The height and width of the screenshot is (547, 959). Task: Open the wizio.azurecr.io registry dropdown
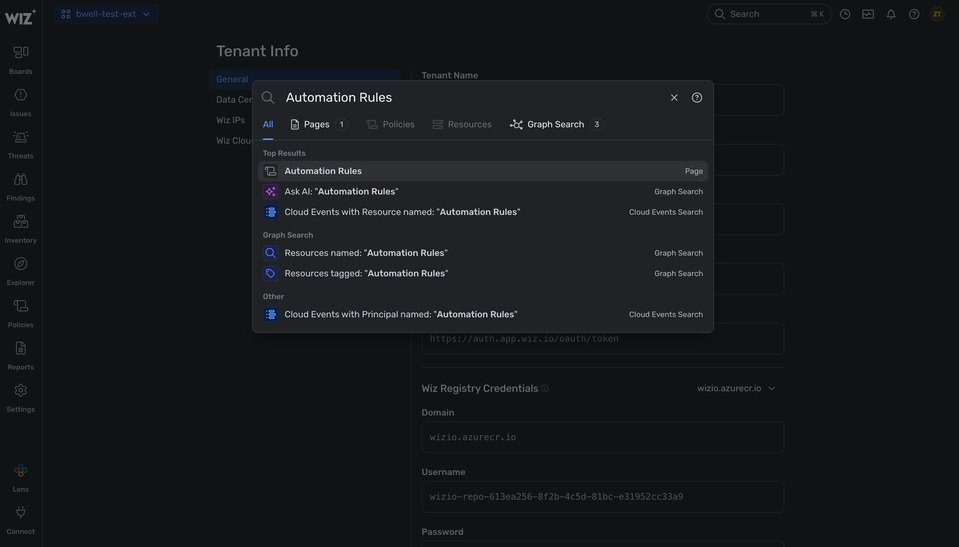736,388
